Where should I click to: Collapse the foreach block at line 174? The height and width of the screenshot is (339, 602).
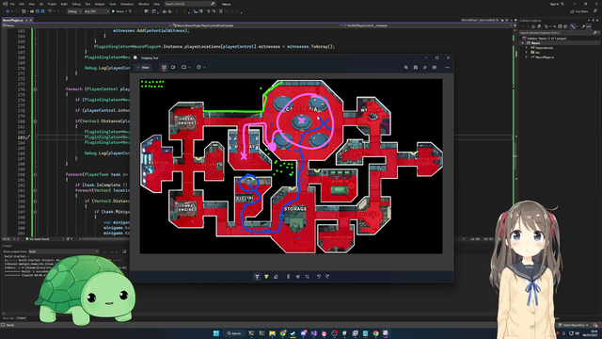[x=35, y=89]
